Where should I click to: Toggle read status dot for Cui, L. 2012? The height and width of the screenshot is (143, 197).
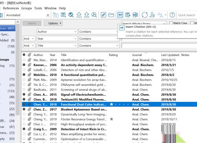click(24, 134)
